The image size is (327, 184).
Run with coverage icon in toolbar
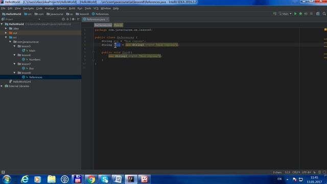(306, 14)
